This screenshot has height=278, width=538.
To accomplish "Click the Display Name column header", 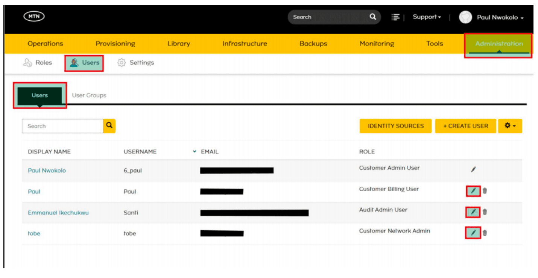I will [49, 152].
